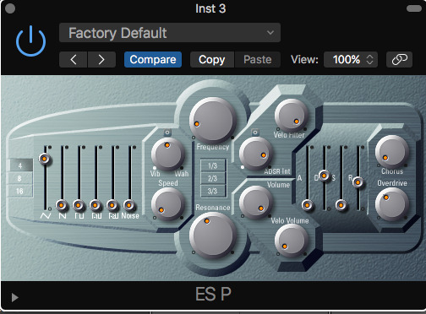Image resolution: width=426 pixels, height=314 pixels.
Task: Click the ES P plug-in name label
Action: click(x=213, y=295)
